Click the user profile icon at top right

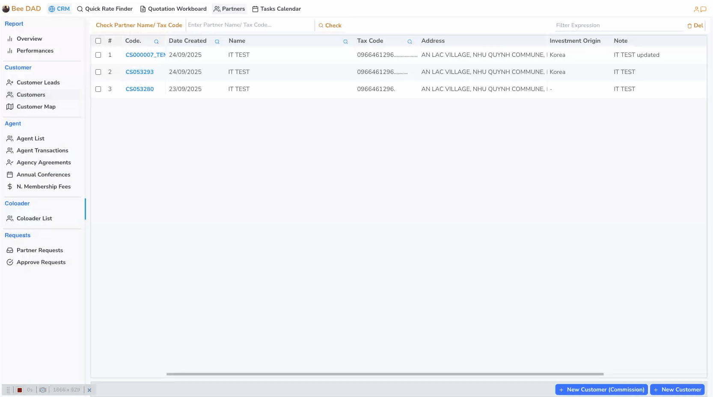696,9
